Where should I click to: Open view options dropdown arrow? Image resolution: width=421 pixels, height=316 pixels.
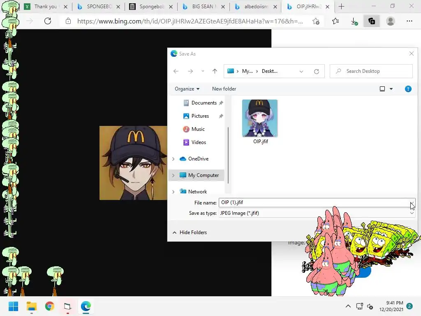391,89
